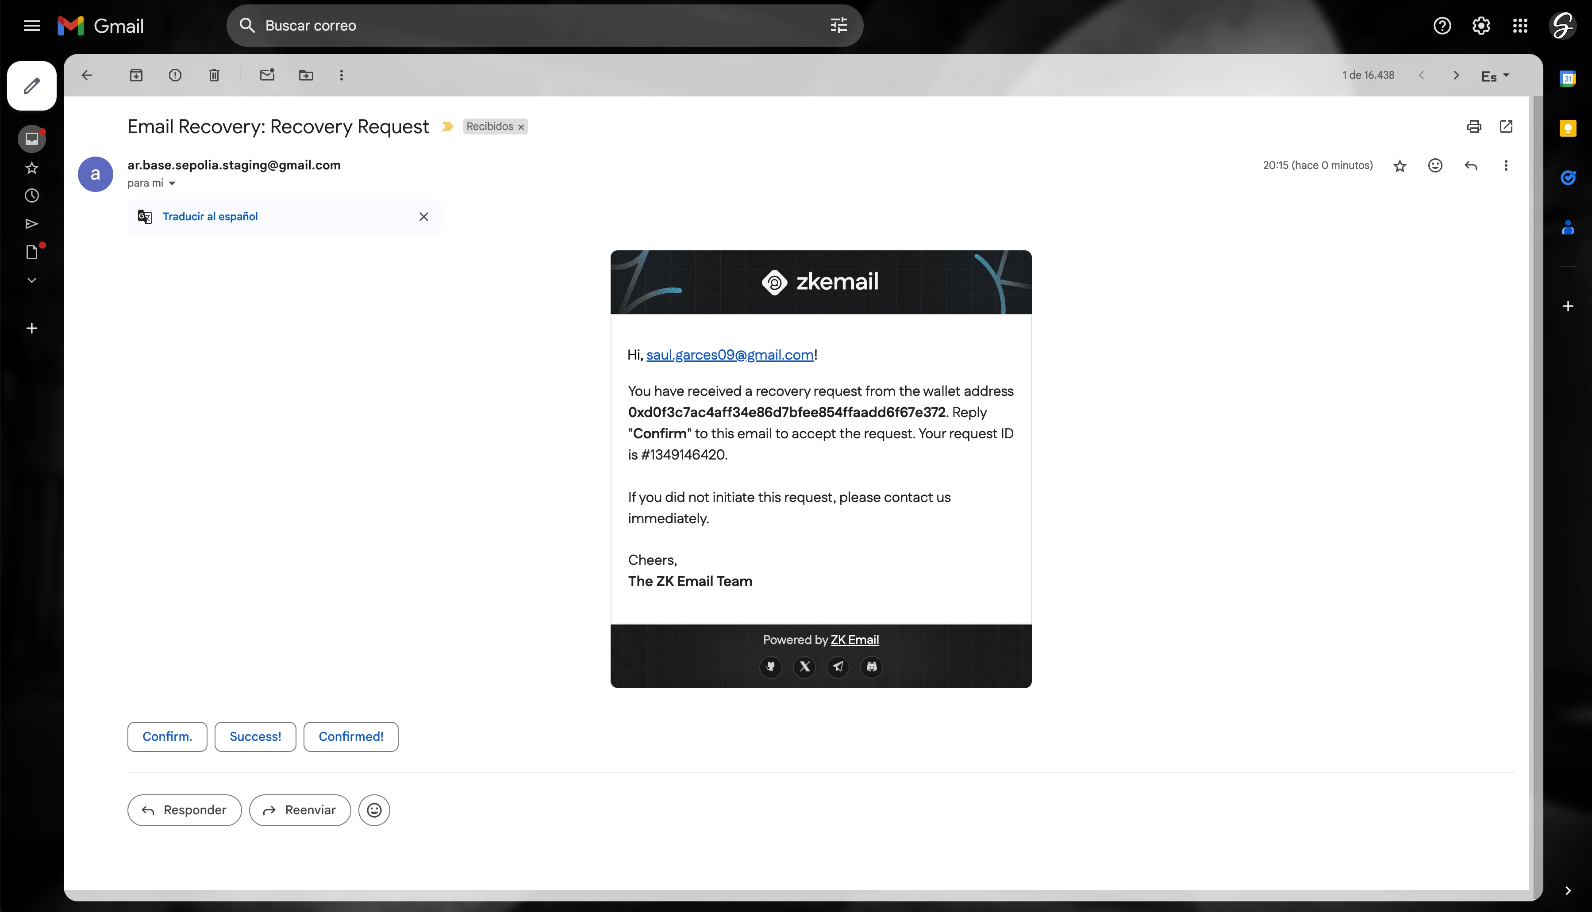The width and height of the screenshot is (1592, 912).
Task: Remove the Recibidos label
Action: click(521, 127)
